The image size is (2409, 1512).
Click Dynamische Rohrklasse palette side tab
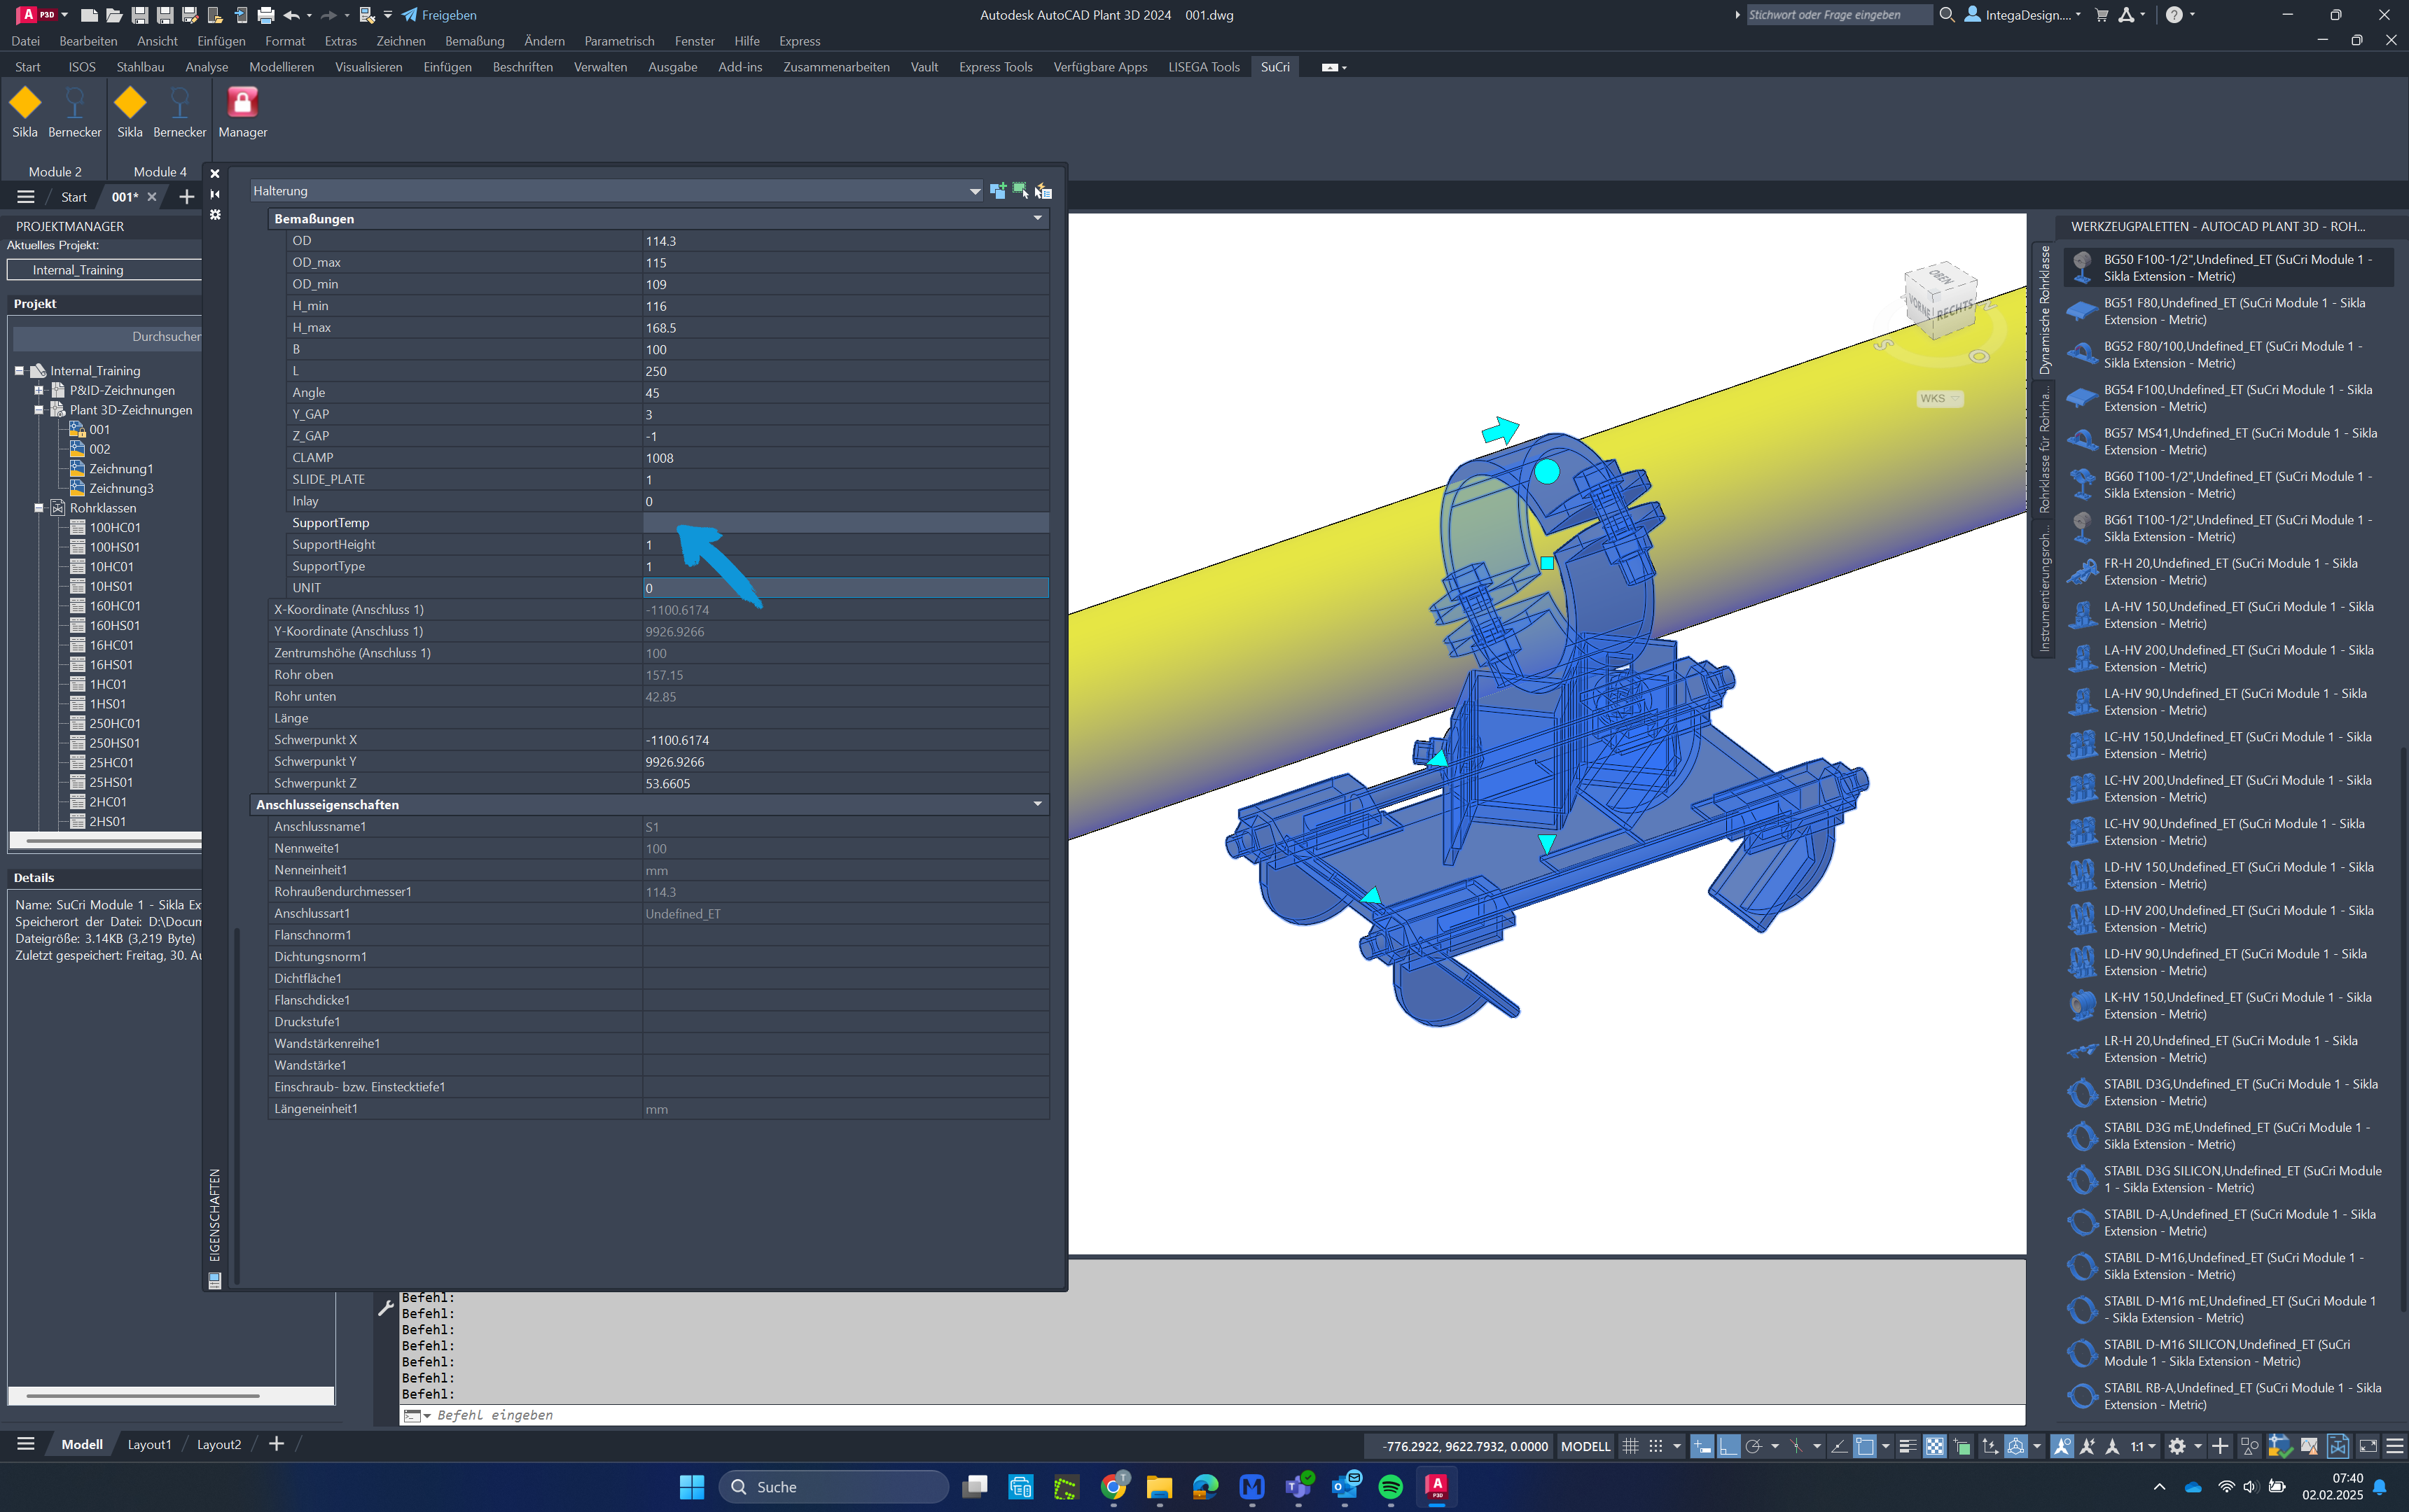[x=2045, y=310]
